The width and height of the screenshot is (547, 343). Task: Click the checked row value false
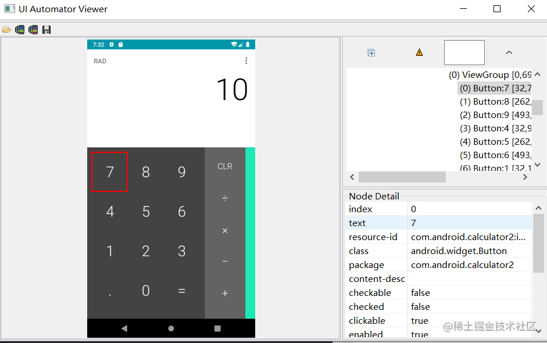420,307
